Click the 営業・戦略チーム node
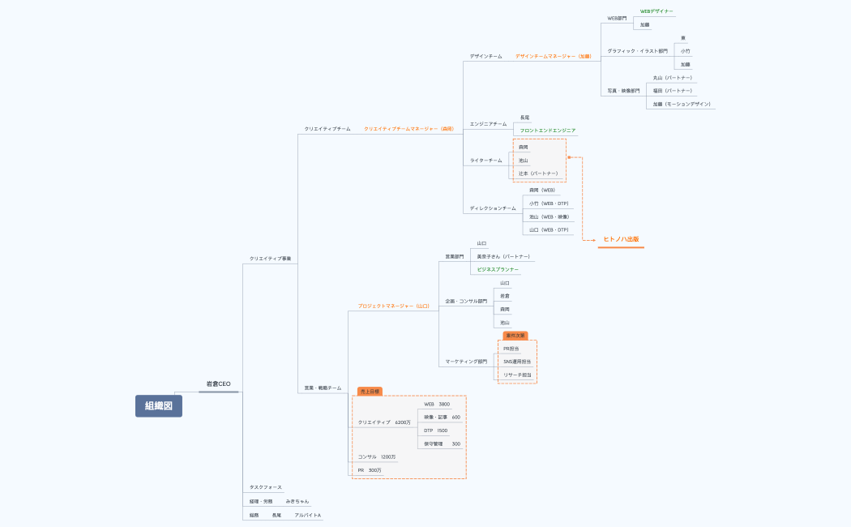Viewport: 851px width, 527px height. click(323, 388)
